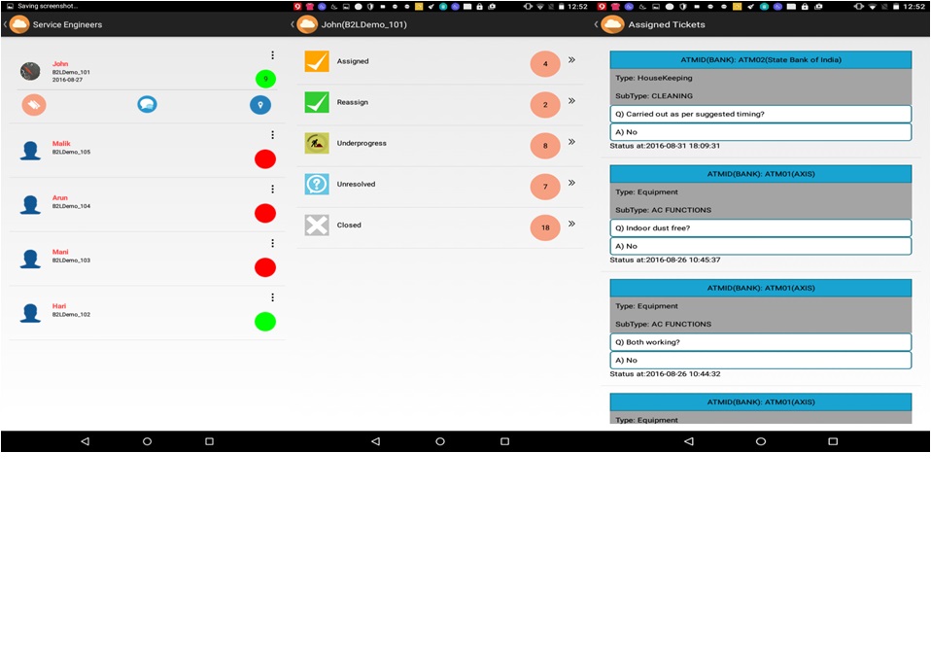Tap the ticket tag icon under John
Viewport: 931px width, 661px height.
point(34,104)
